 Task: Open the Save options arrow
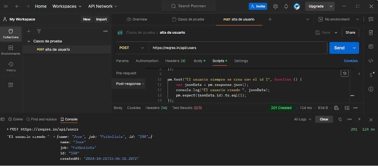[x=336, y=32]
